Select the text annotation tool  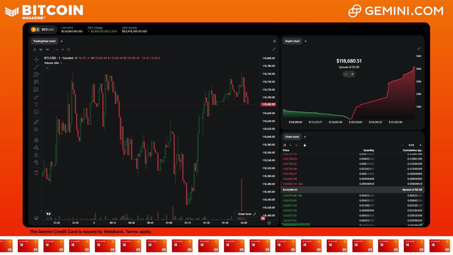pyautogui.click(x=36, y=104)
